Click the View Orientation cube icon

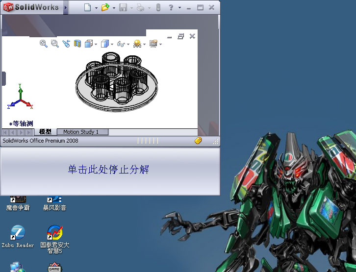89,44
